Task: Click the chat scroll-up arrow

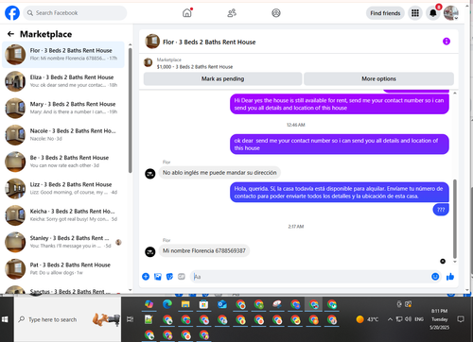Action: click(x=455, y=94)
